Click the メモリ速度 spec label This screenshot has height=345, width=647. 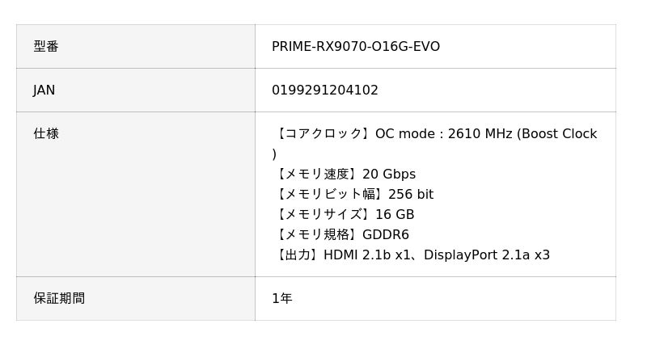pos(316,175)
